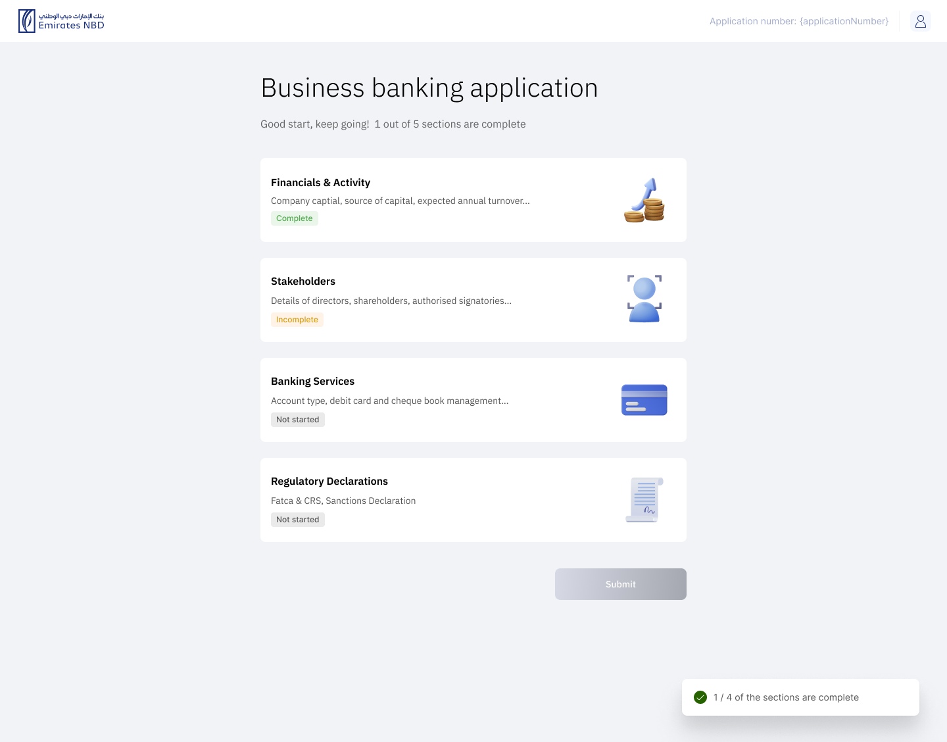Click the Fatca & CRS description text
Viewport: 947px width, 742px height.
[343, 501]
